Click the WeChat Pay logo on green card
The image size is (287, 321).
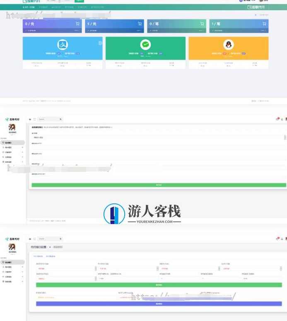145,44
